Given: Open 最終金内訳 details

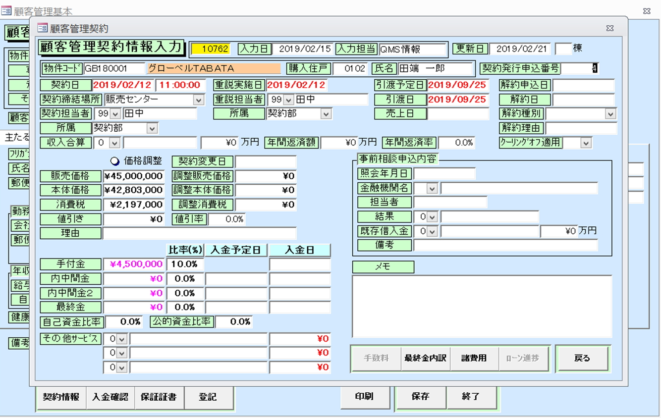Looking at the screenshot, I should point(425,358).
